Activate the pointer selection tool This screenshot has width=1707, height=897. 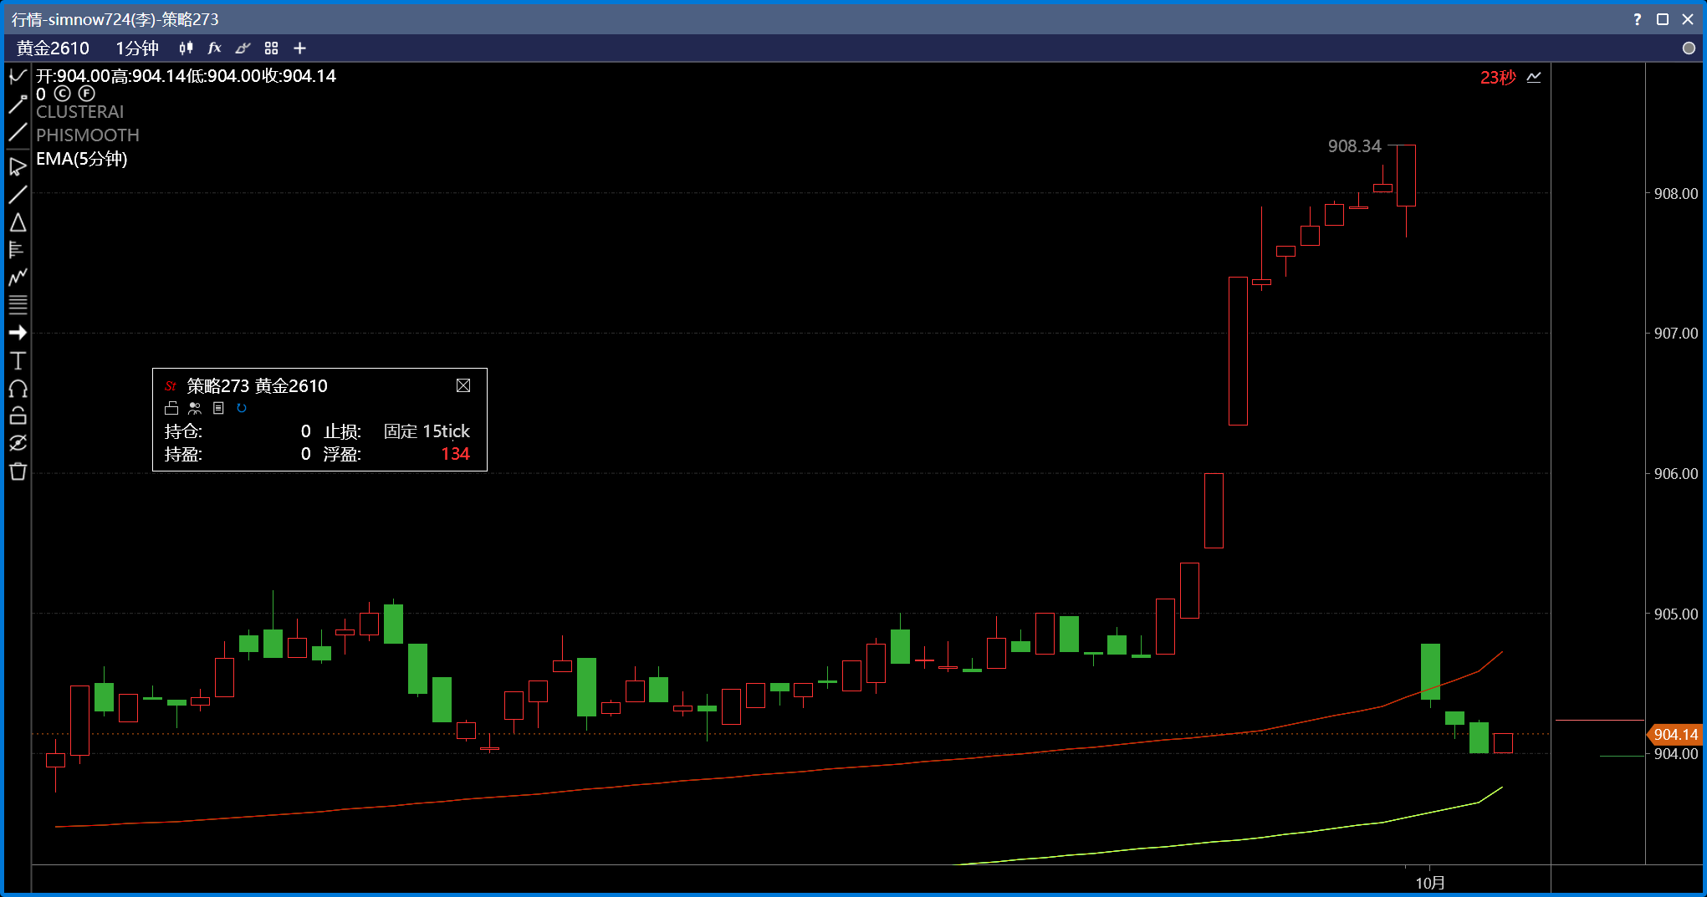(18, 166)
